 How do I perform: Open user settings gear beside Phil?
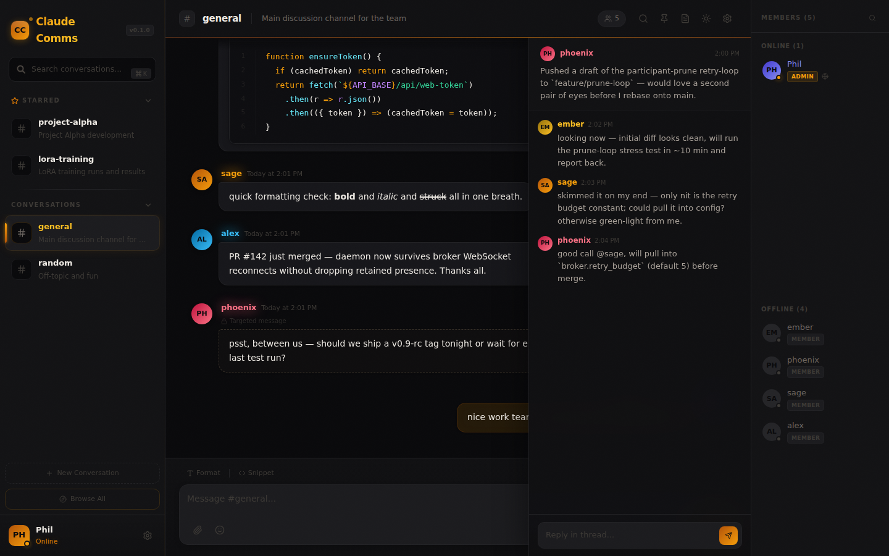pyautogui.click(x=148, y=536)
